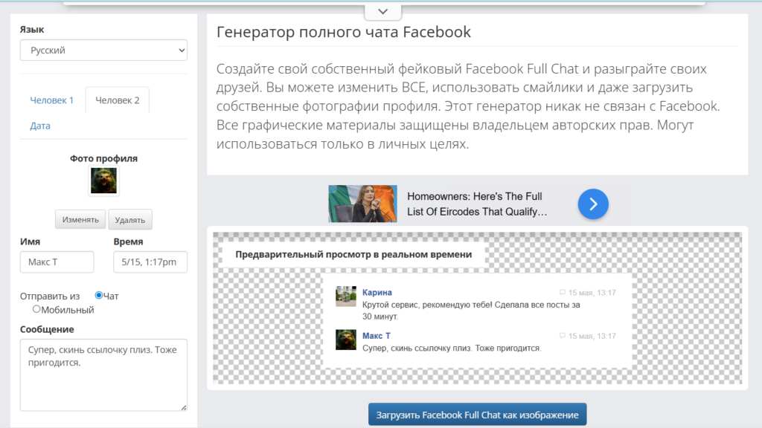Download Facebook Full Chat as image
Viewport: 762px width, 428px height.
click(x=477, y=415)
